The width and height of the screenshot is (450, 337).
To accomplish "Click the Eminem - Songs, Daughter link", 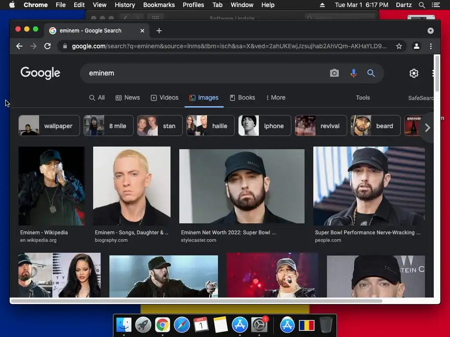I will [x=131, y=233].
